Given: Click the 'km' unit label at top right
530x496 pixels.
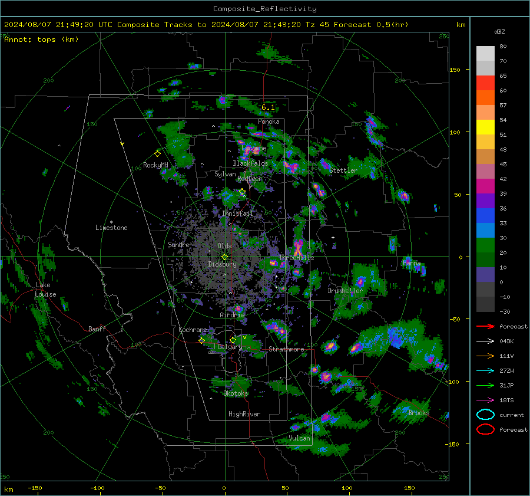Looking at the screenshot, I should coord(461,25).
